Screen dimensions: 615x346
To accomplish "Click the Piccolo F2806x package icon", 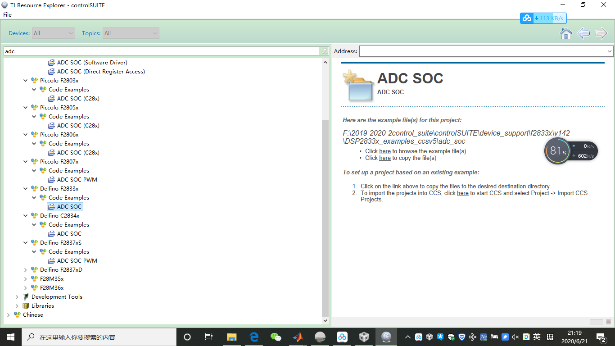I will tap(34, 135).
